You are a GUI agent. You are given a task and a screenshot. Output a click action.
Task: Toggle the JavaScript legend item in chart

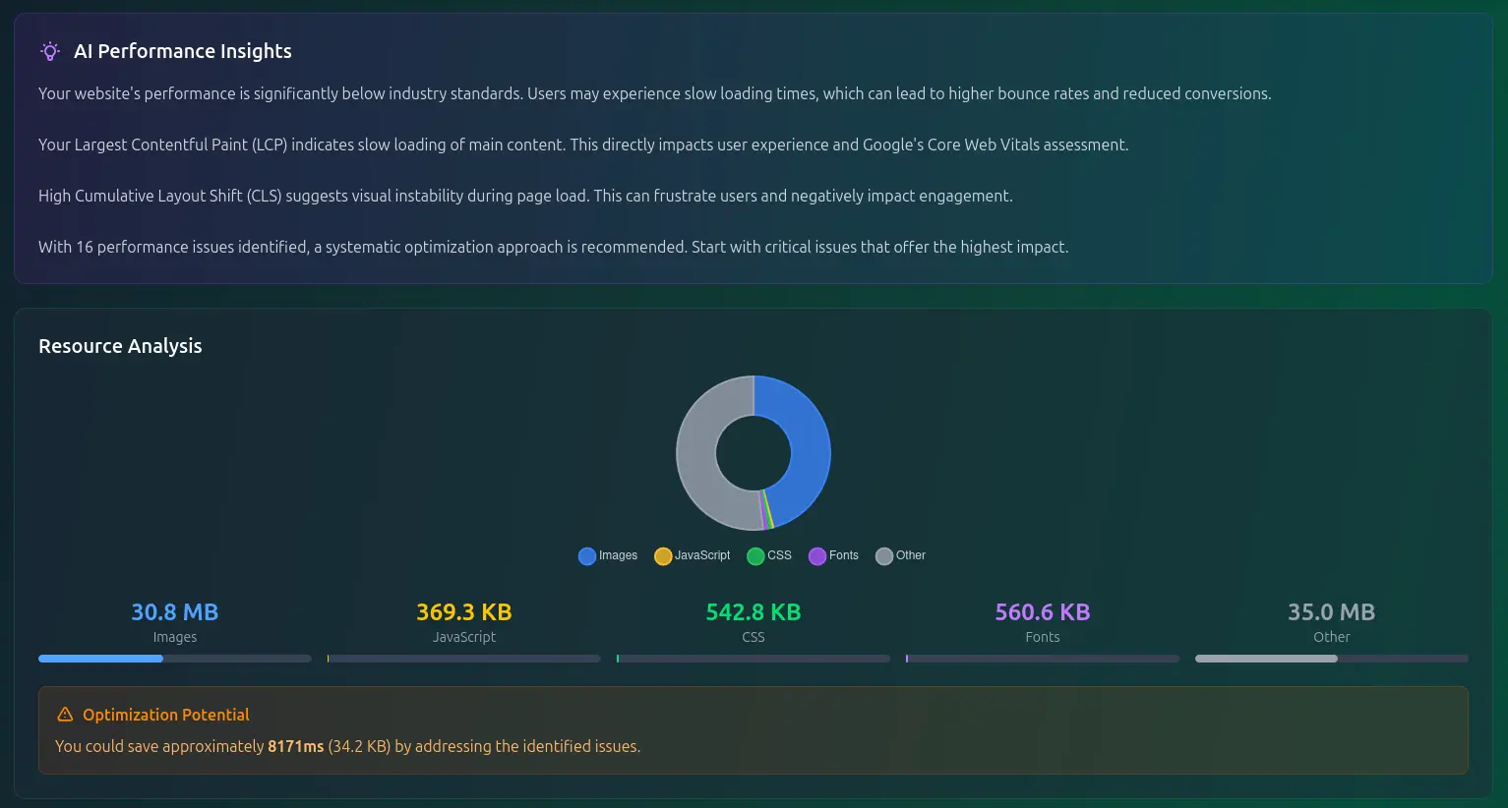coord(692,555)
